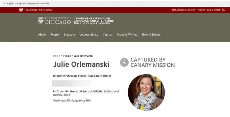Open the Courses menu
Image resolution: width=230 pixels, height=117 pixels.
coord(108,35)
